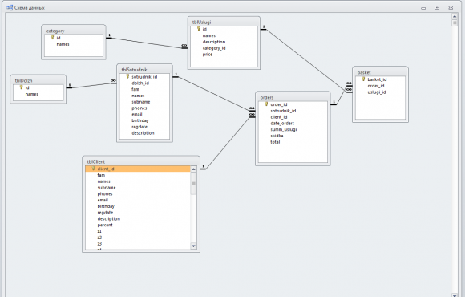Click the primary key icon next to order_id
The image size is (465, 297).
[266, 104]
